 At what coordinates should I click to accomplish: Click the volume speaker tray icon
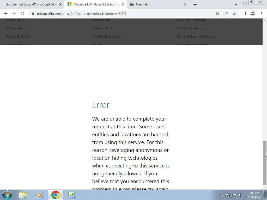pos(241,195)
